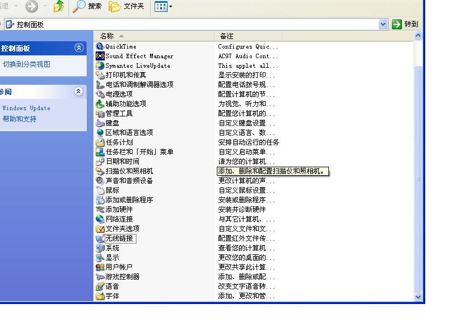Open the QuickTime control panel icon

[100, 46]
